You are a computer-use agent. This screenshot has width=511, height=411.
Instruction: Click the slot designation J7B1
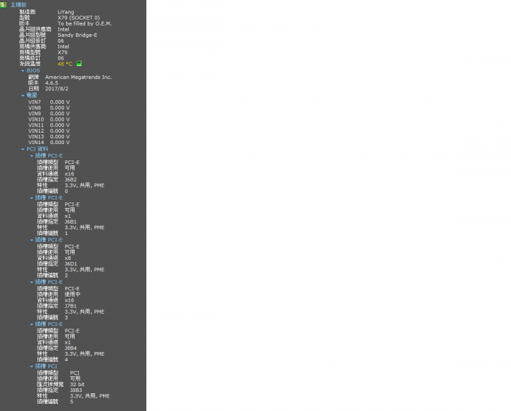pos(71,306)
